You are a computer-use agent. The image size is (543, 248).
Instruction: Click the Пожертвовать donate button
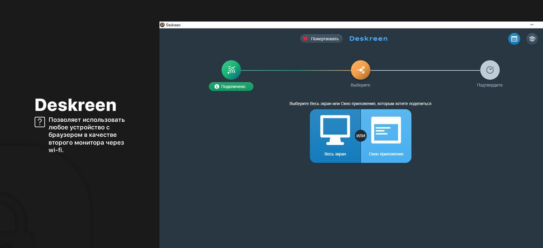point(321,39)
